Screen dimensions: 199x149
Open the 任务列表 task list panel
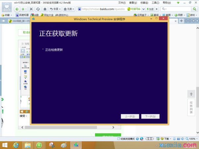[x=191, y=107]
